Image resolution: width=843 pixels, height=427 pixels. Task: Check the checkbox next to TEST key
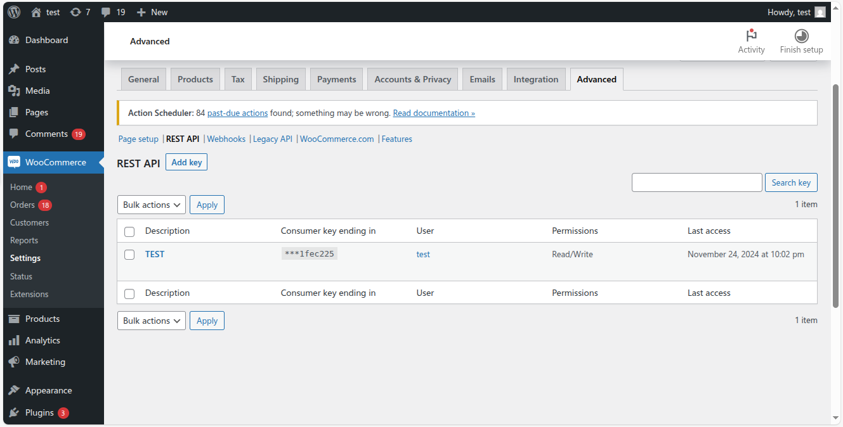(129, 254)
